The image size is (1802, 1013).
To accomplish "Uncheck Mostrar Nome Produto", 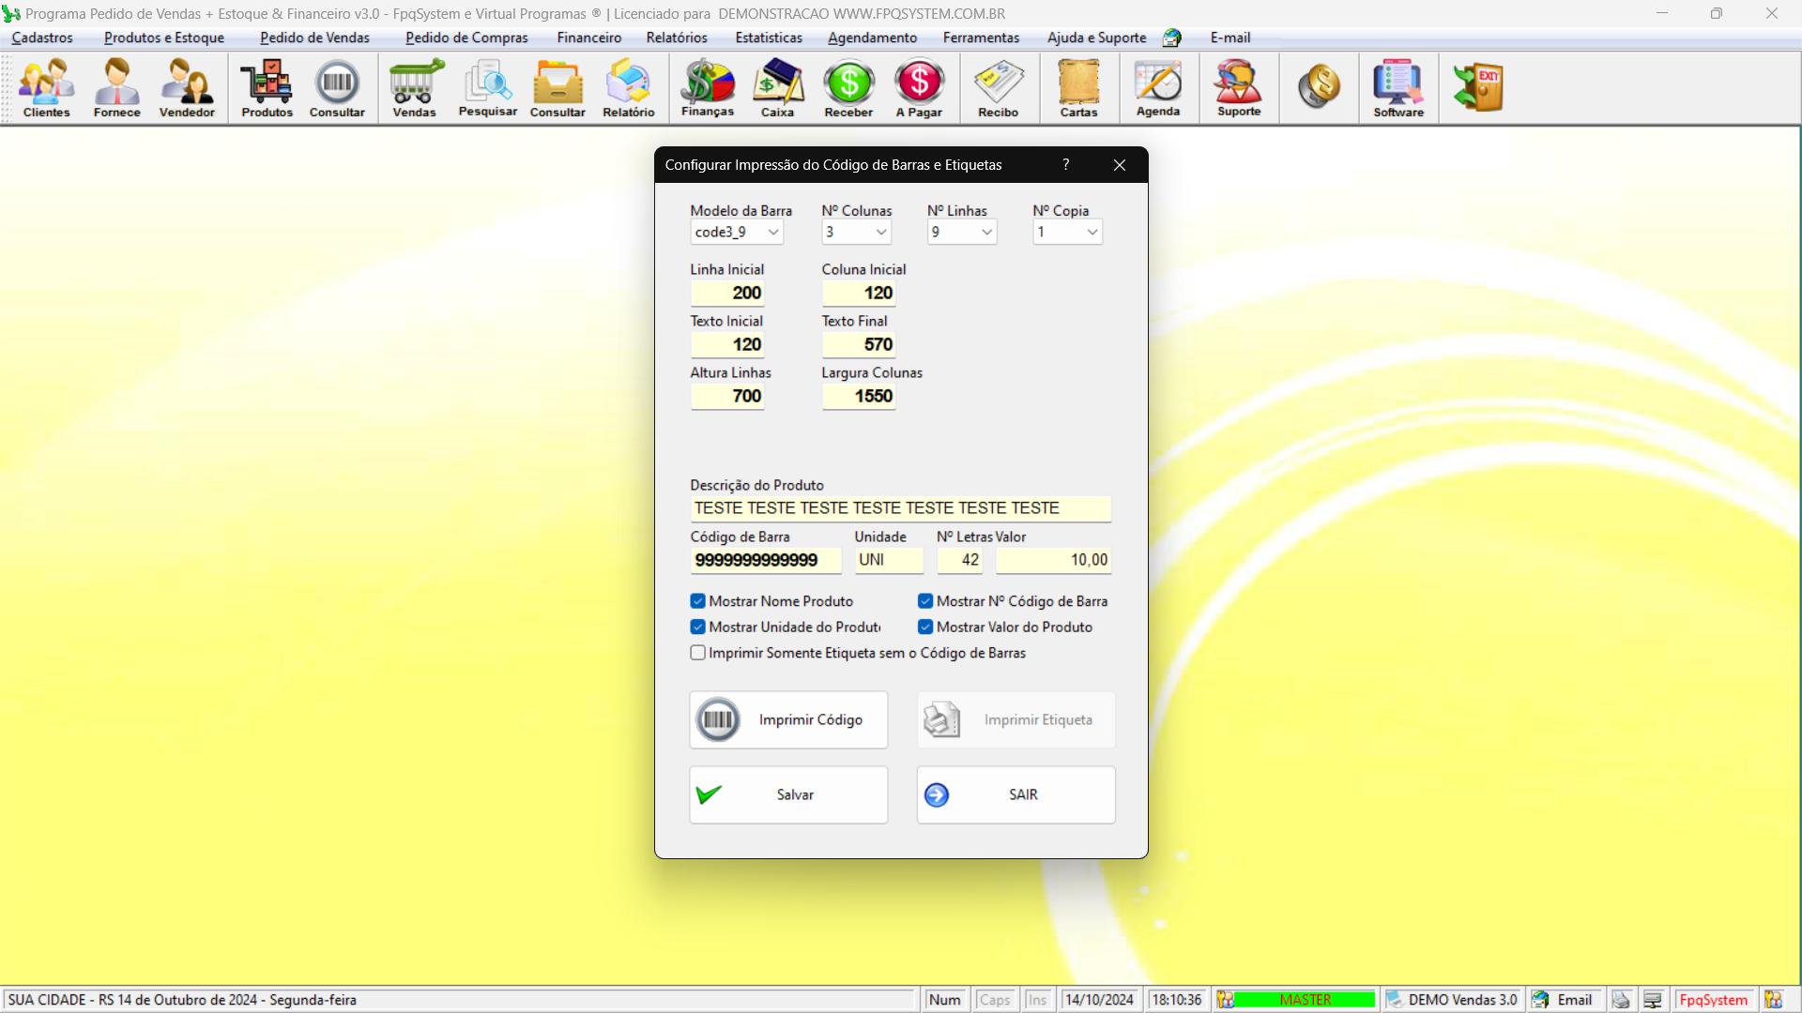I will [697, 601].
